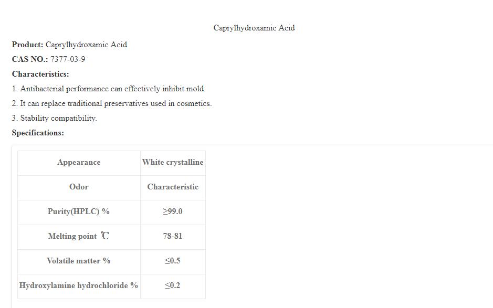Click the Characteristics heading
The height and width of the screenshot is (308, 493).
(x=40, y=74)
